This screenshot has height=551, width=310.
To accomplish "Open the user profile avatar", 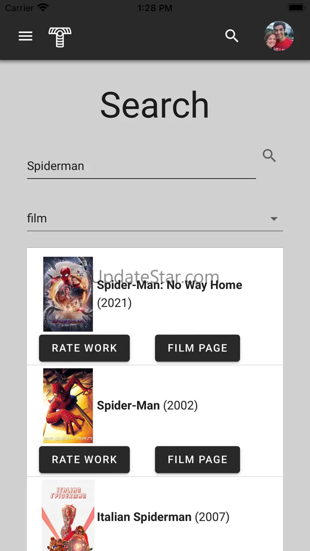I will coord(279,36).
